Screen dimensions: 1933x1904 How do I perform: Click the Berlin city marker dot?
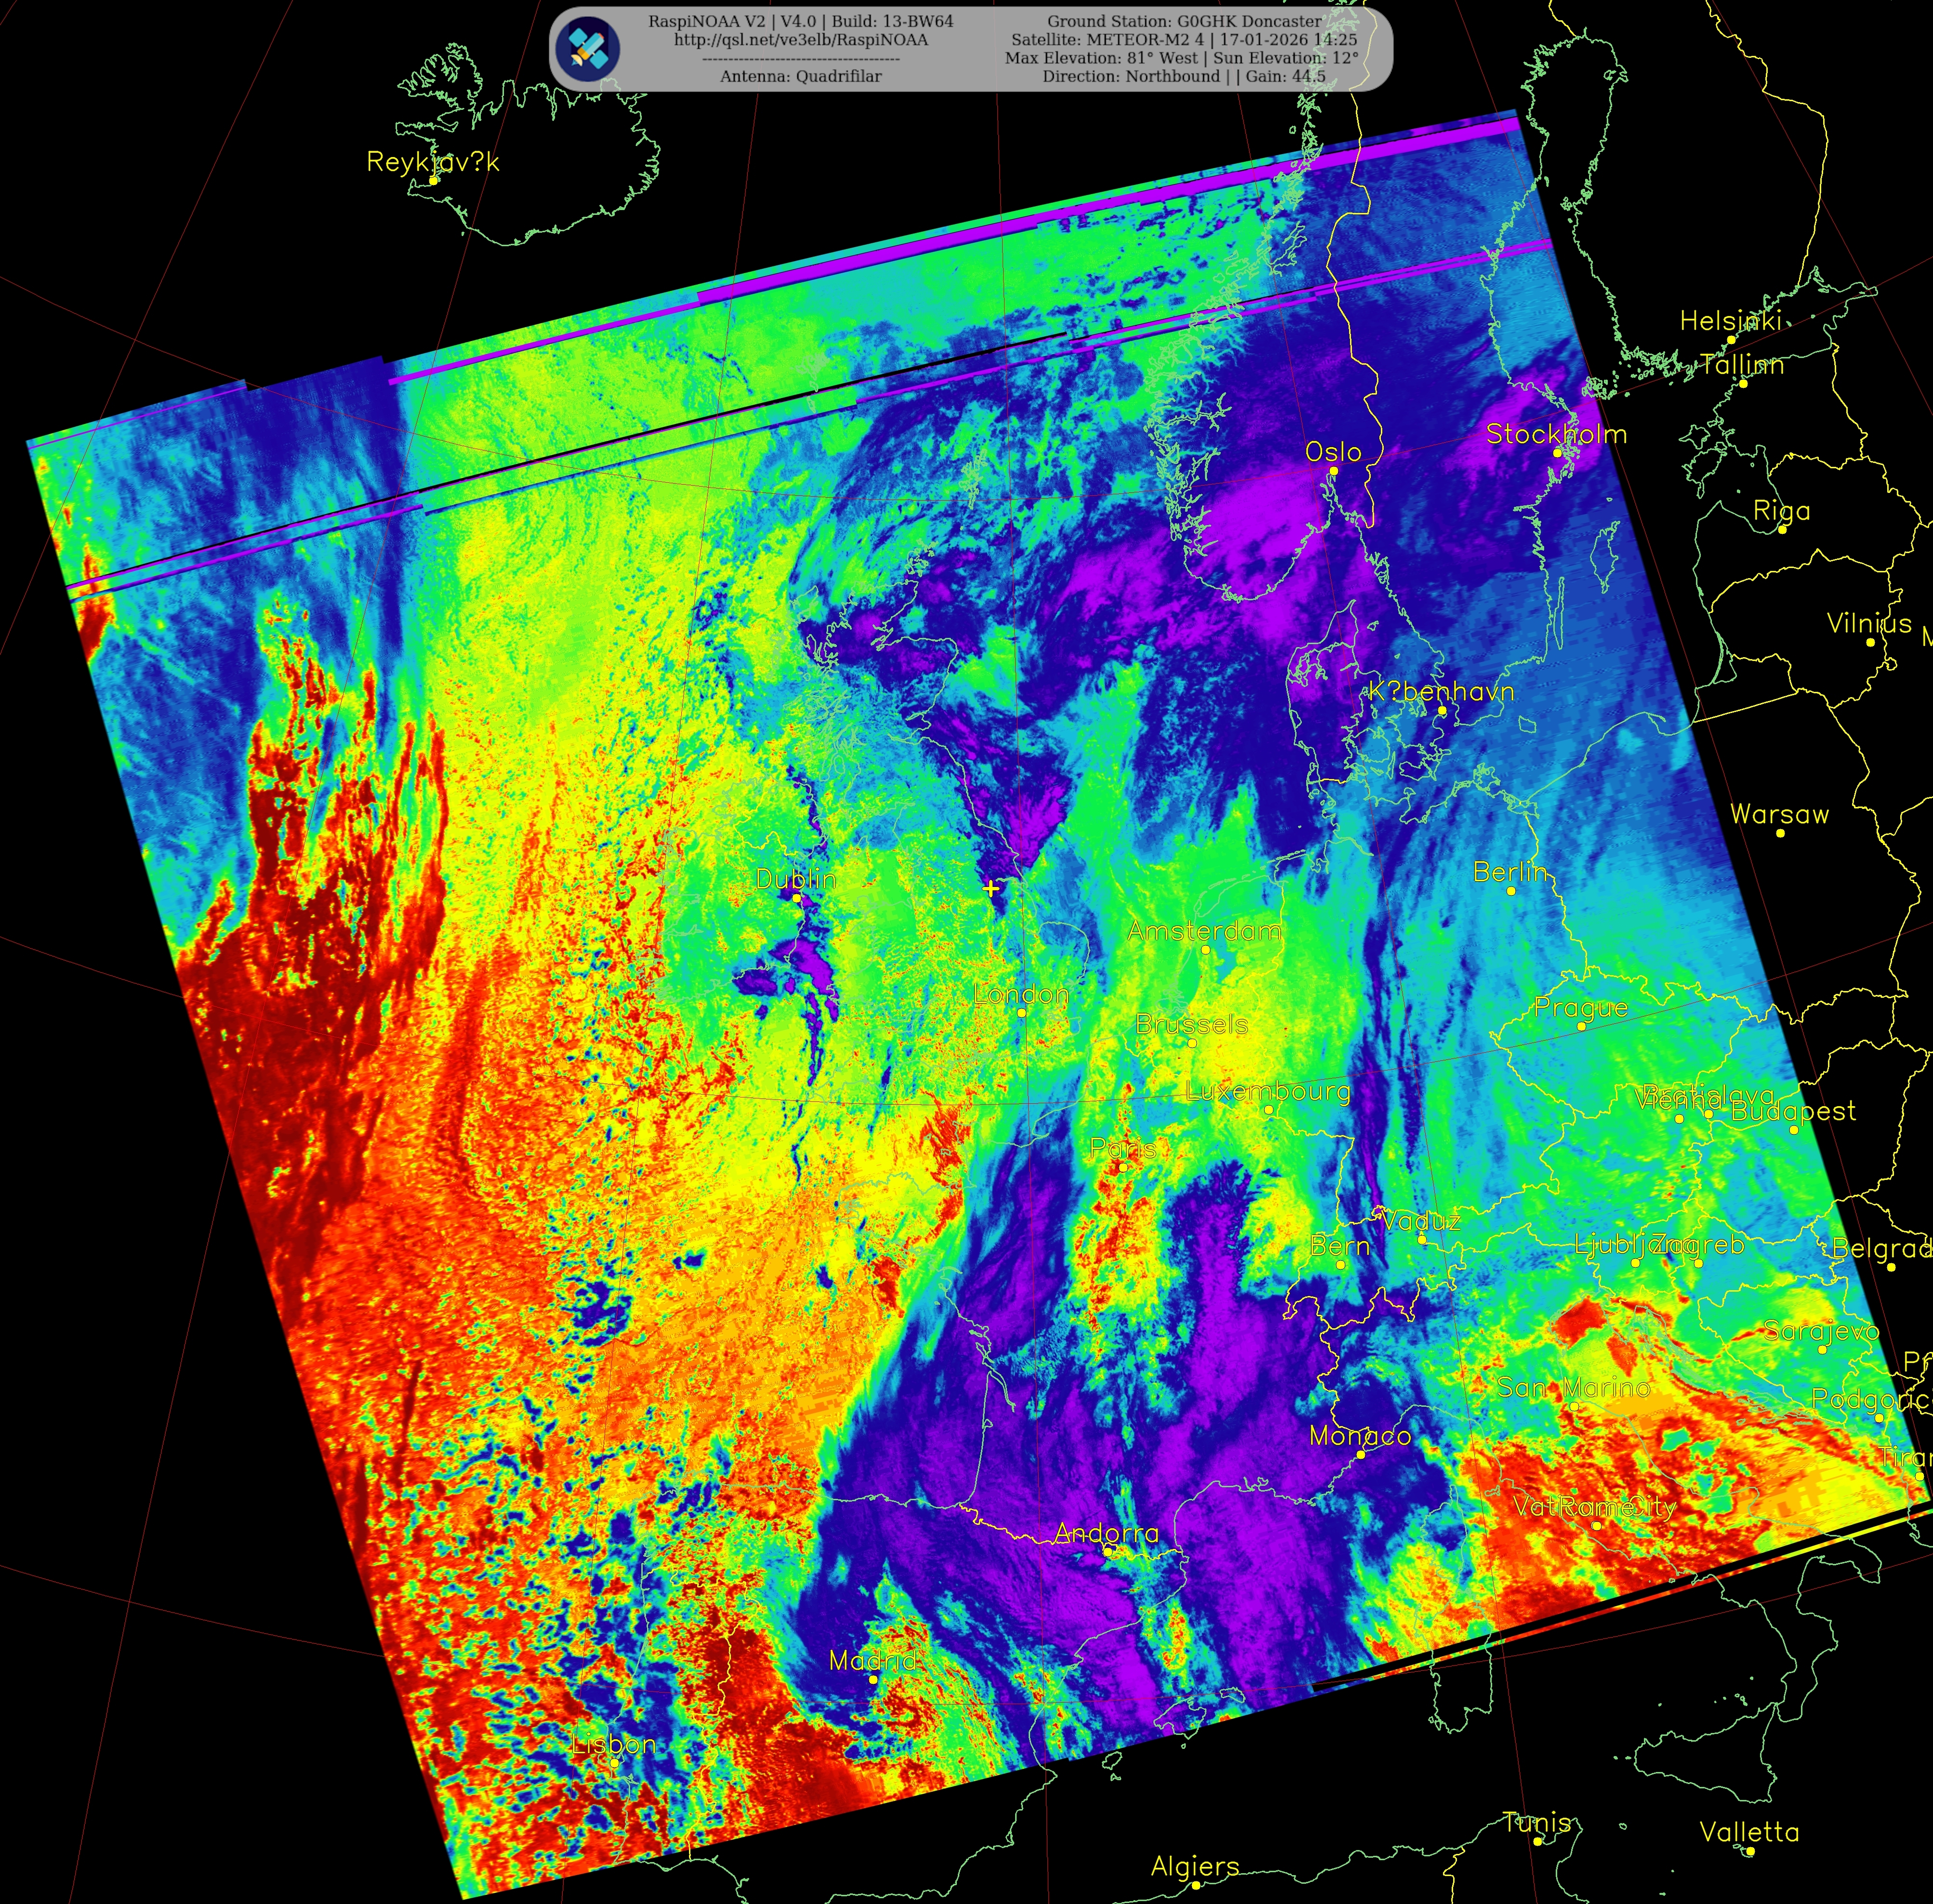click(1511, 891)
